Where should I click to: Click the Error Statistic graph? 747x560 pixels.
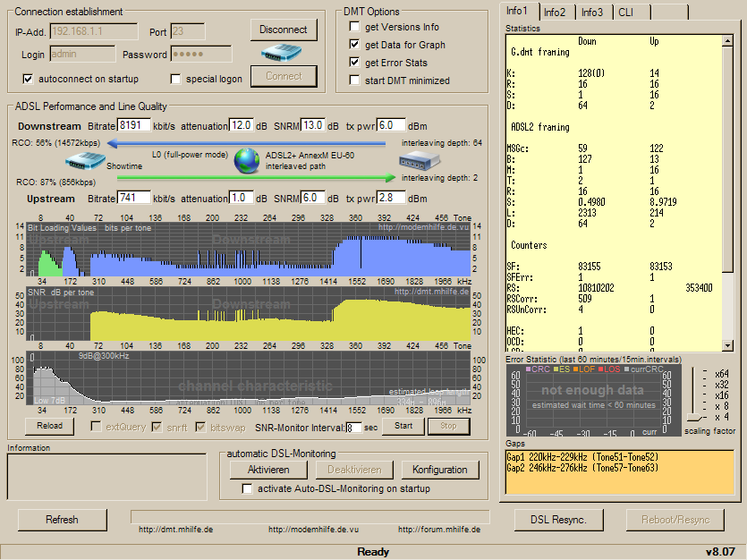coord(594,400)
